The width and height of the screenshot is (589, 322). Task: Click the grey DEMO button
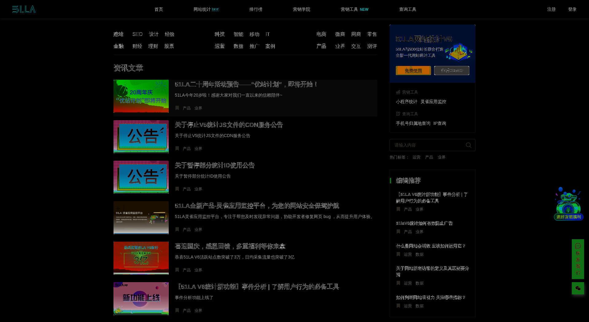coord(452,71)
